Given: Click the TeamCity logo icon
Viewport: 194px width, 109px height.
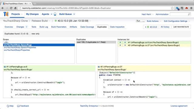Looking at the screenshot, I should click(6, 14).
